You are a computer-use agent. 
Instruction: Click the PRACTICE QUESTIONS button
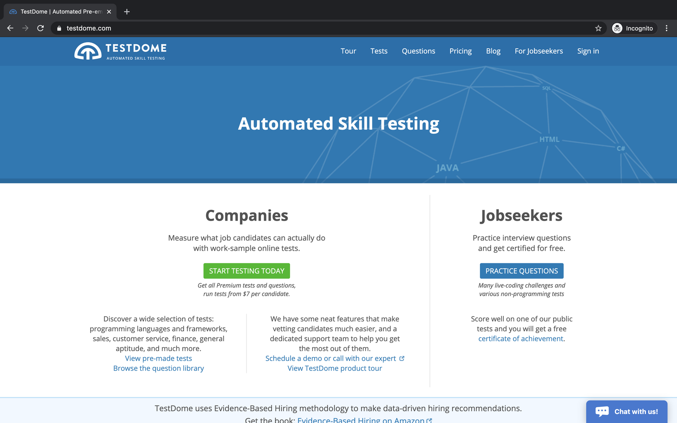click(x=522, y=271)
